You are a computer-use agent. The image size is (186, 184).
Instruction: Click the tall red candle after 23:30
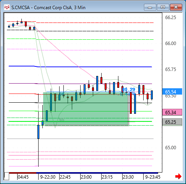pos(131,103)
